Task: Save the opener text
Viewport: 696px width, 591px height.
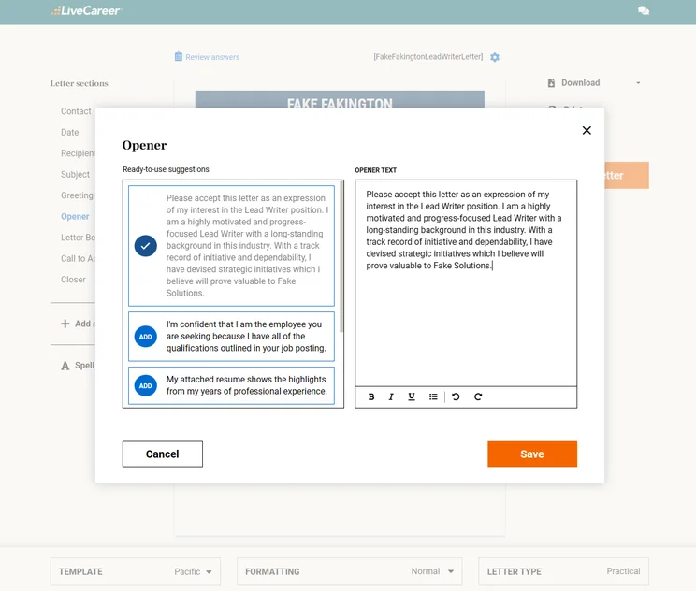Action: click(532, 454)
